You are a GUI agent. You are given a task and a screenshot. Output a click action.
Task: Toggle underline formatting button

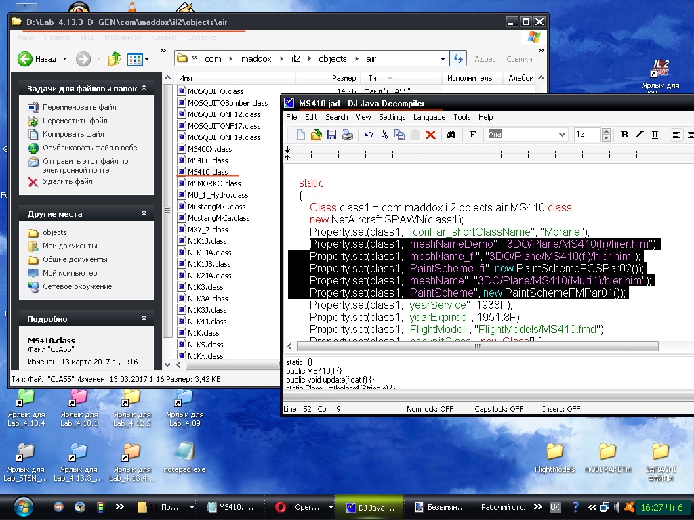click(655, 135)
